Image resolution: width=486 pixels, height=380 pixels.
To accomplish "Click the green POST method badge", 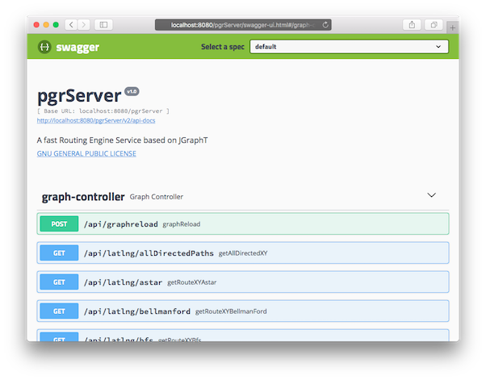I will pos(59,223).
